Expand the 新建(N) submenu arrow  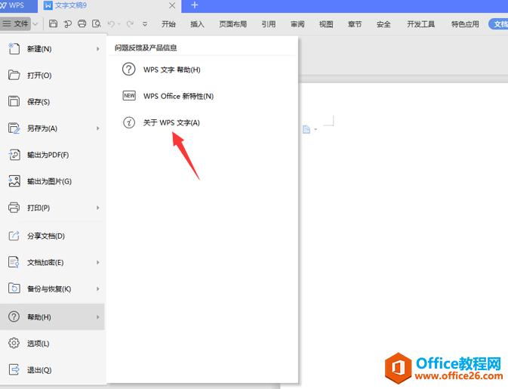(x=97, y=48)
